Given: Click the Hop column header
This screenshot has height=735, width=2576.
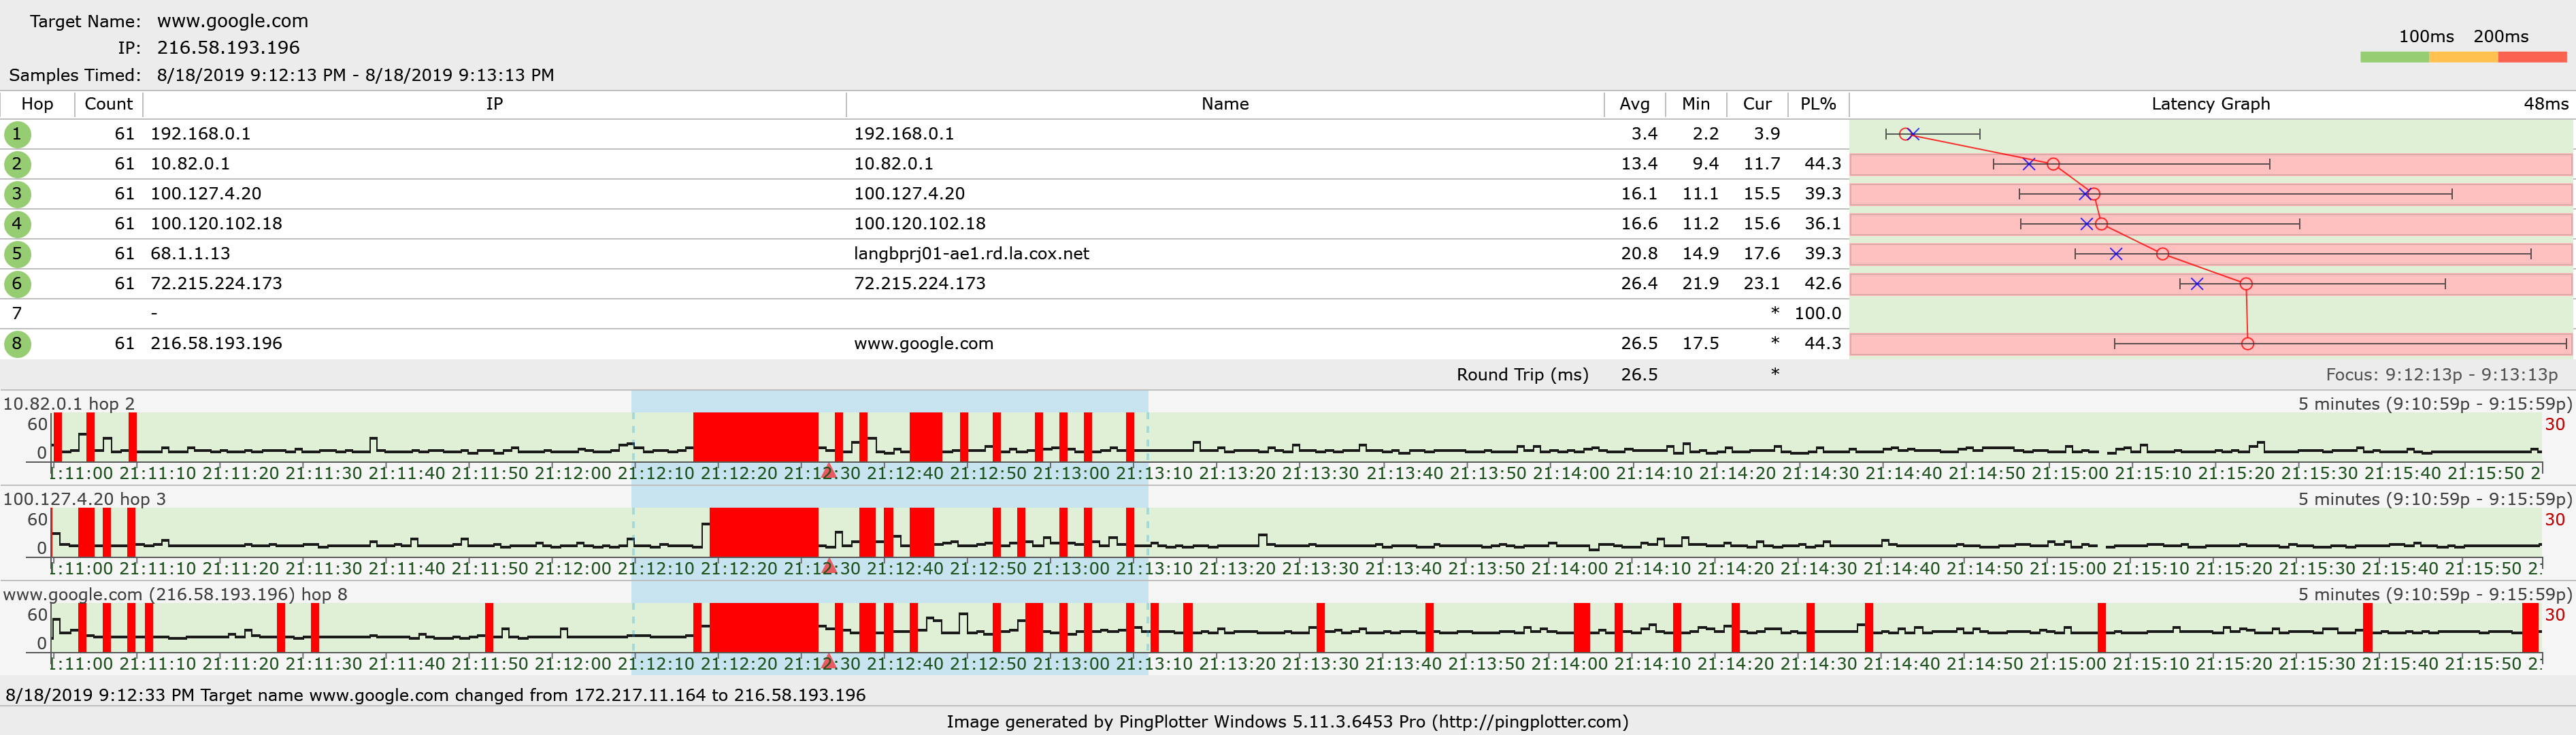Looking at the screenshot, I should click(37, 104).
